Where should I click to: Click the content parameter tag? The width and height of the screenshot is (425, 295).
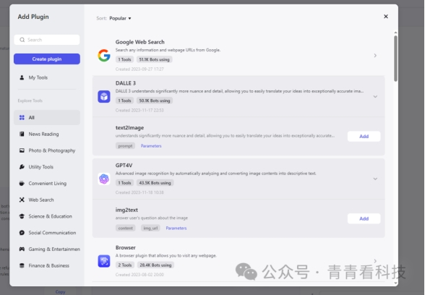(126, 228)
